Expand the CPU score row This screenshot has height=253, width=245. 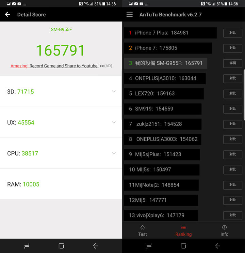[x=114, y=153]
